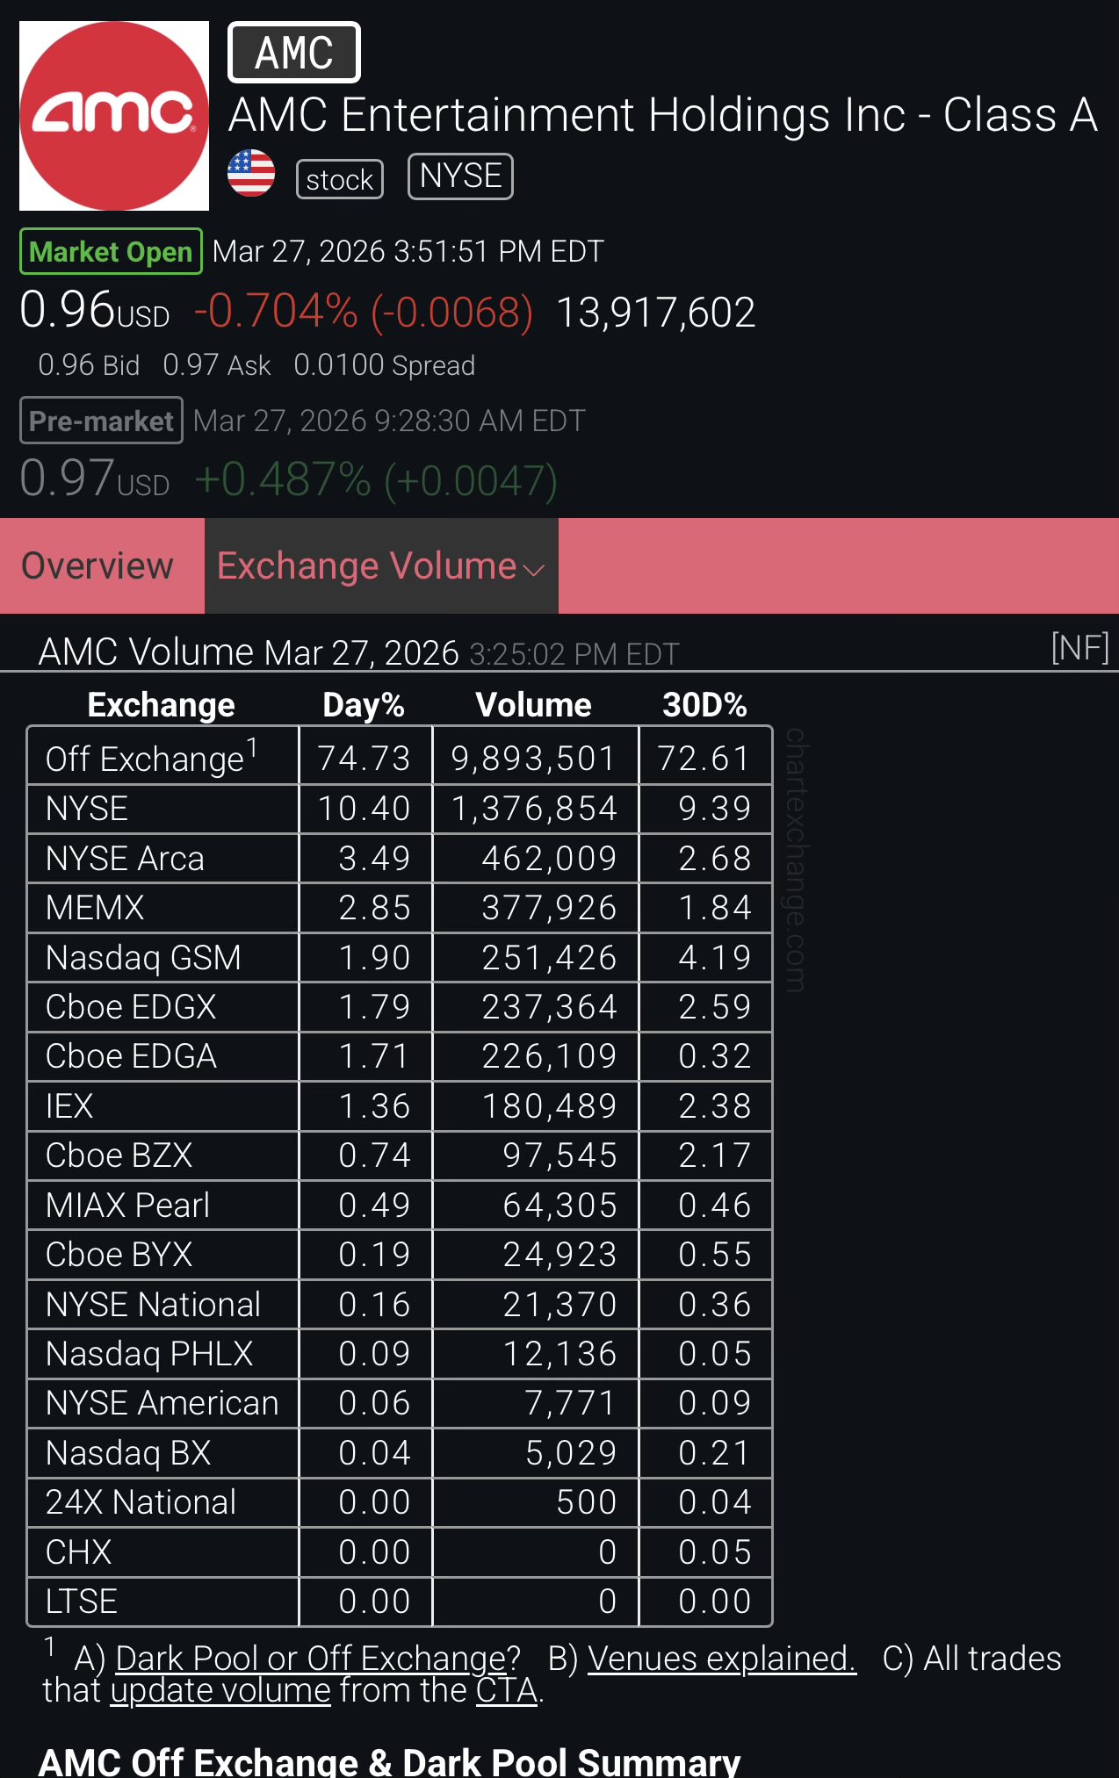
Task: Expand the Exchange Volume dropdown chevron
Action: pyautogui.click(x=533, y=570)
